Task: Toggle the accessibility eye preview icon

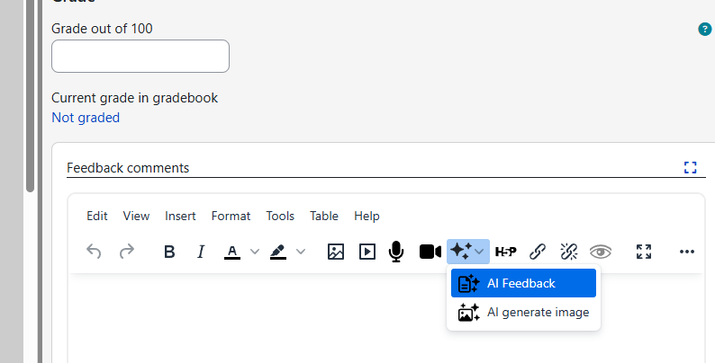Action: tap(601, 252)
